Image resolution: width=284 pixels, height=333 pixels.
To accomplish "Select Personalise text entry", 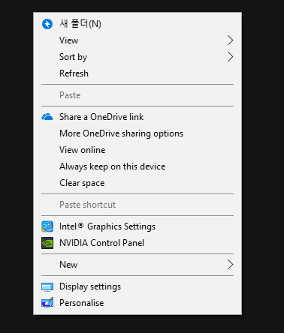I will pos(82,303).
